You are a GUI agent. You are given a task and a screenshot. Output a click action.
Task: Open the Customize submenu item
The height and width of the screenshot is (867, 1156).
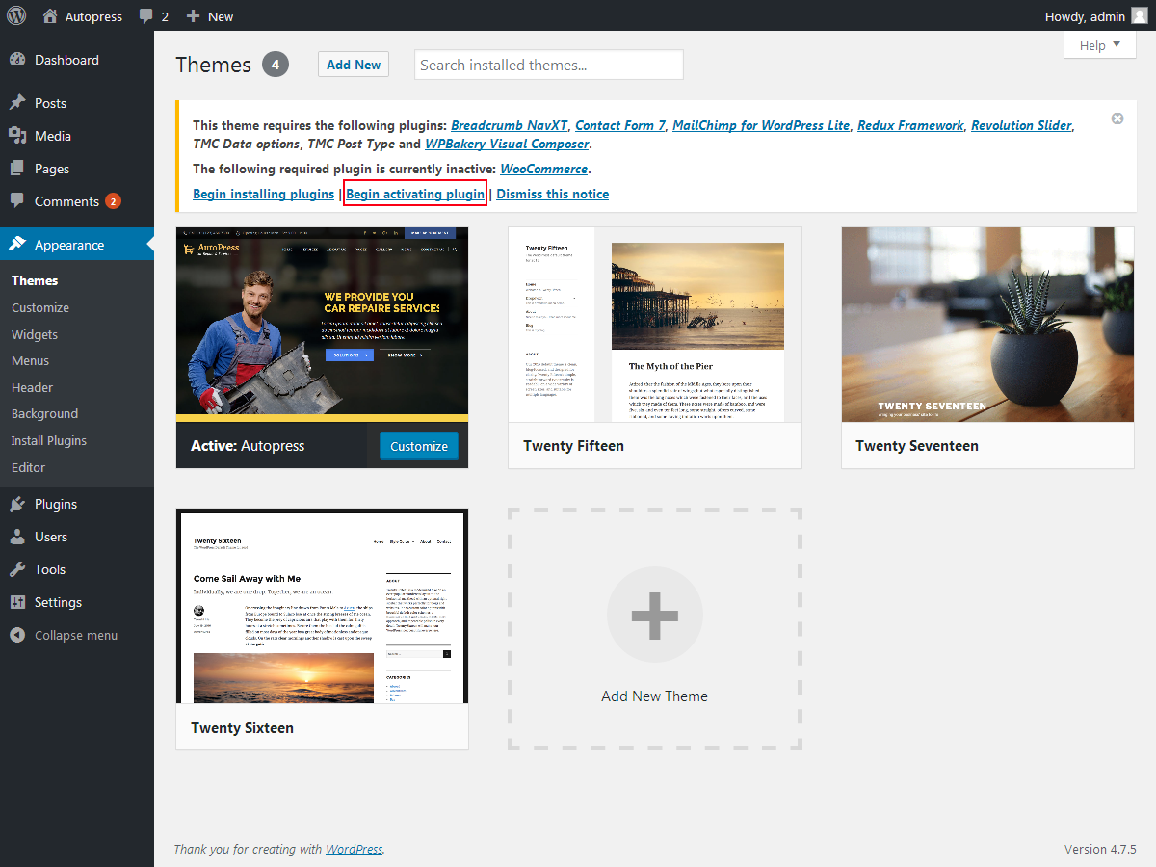(40, 307)
